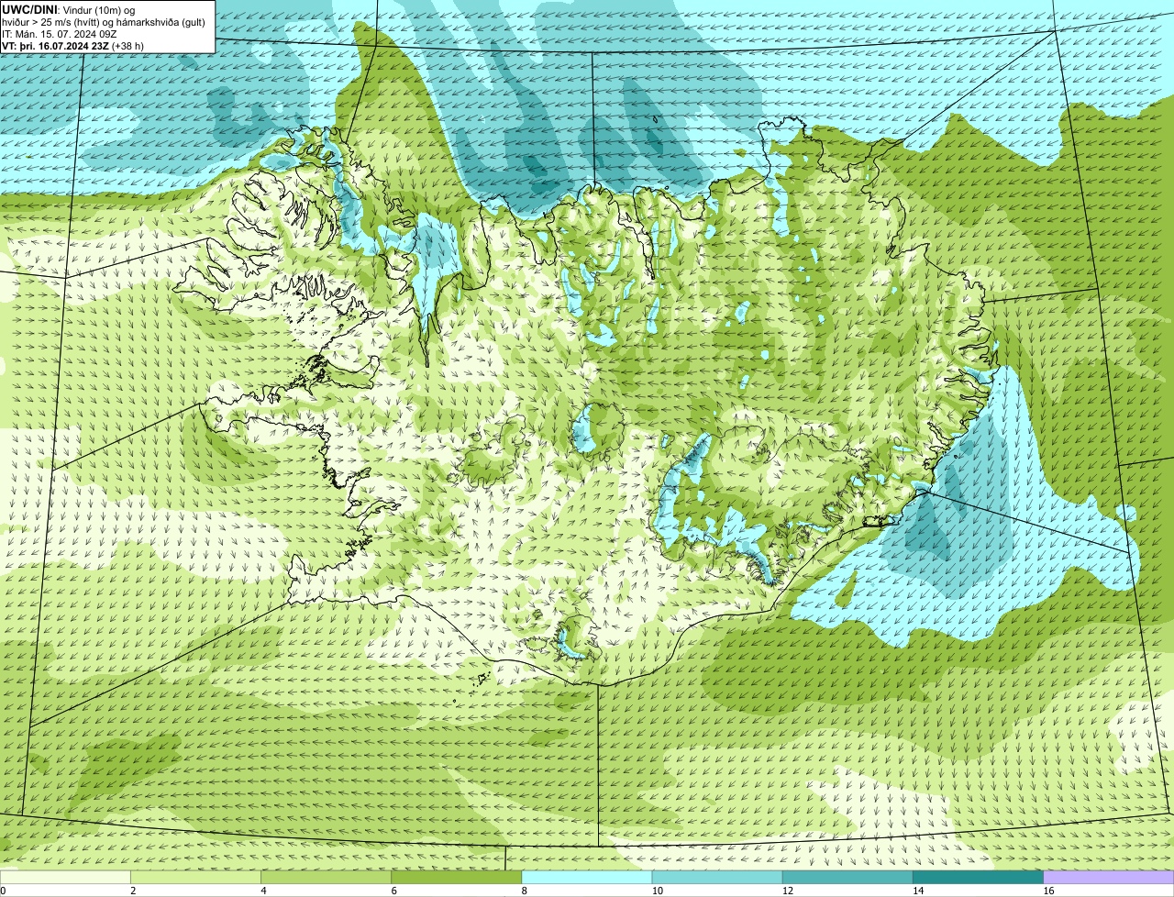Click the 4–6 m/s legend color swatch

coord(327,878)
